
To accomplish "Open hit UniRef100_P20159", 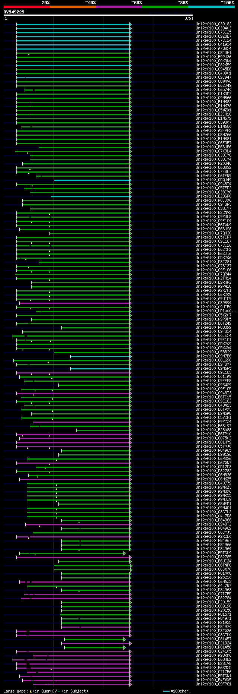I will (213, 602).
